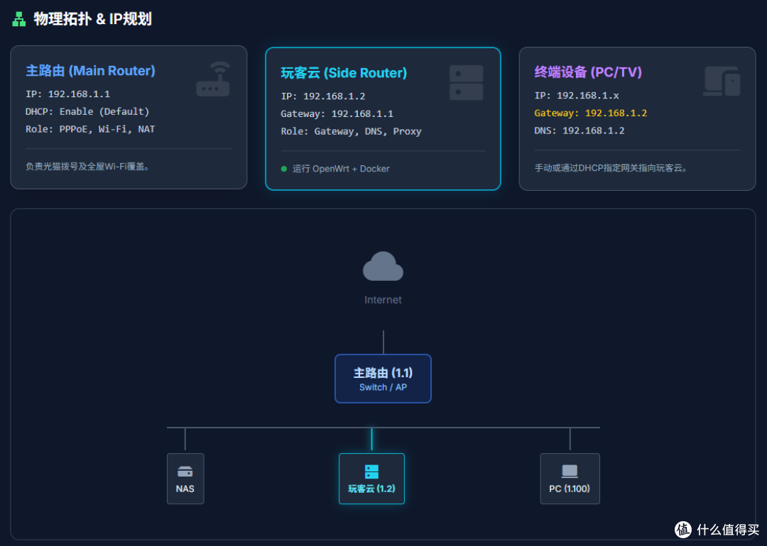Viewport: 767px width, 546px height.
Task: Click DHCP: Enable (Default) text
Action: [x=87, y=111]
